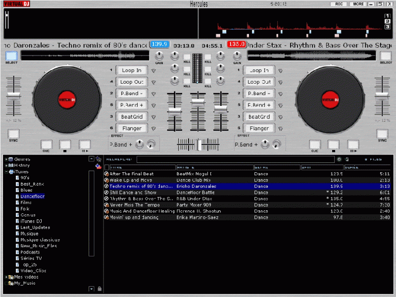Toggle right deck bottom KILL button

pyautogui.click(x=207, y=81)
